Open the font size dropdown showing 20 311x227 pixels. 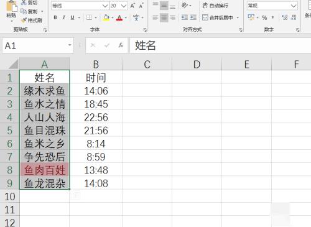point(124,6)
